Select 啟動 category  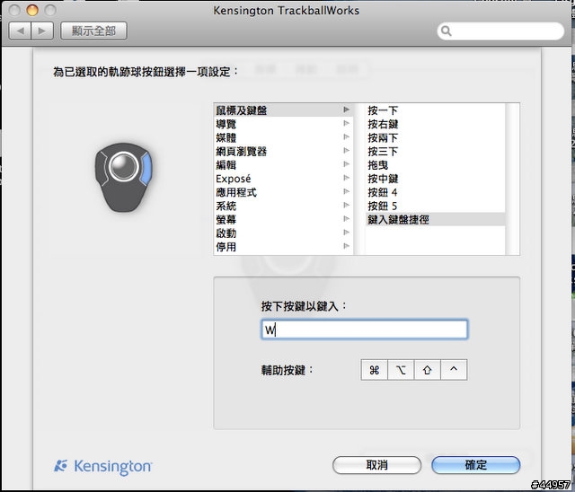[x=283, y=233]
